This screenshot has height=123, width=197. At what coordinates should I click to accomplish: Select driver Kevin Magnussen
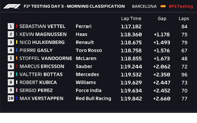[x=43, y=34]
